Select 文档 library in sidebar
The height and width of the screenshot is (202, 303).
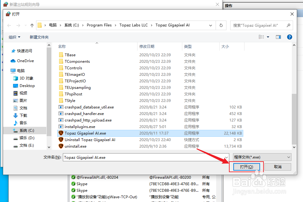point(20,108)
